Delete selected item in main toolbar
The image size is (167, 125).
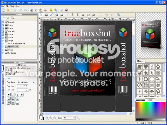point(45,10)
